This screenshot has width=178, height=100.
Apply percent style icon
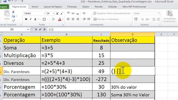coord(142,19)
